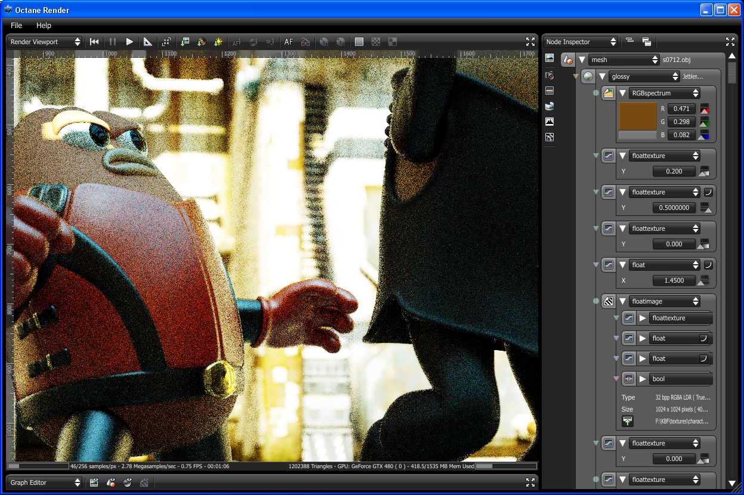Click the load image file icon under Size

tap(628, 421)
